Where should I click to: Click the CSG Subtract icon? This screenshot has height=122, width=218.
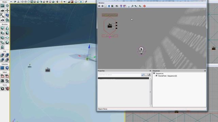pyautogui.click(x=7, y=55)
